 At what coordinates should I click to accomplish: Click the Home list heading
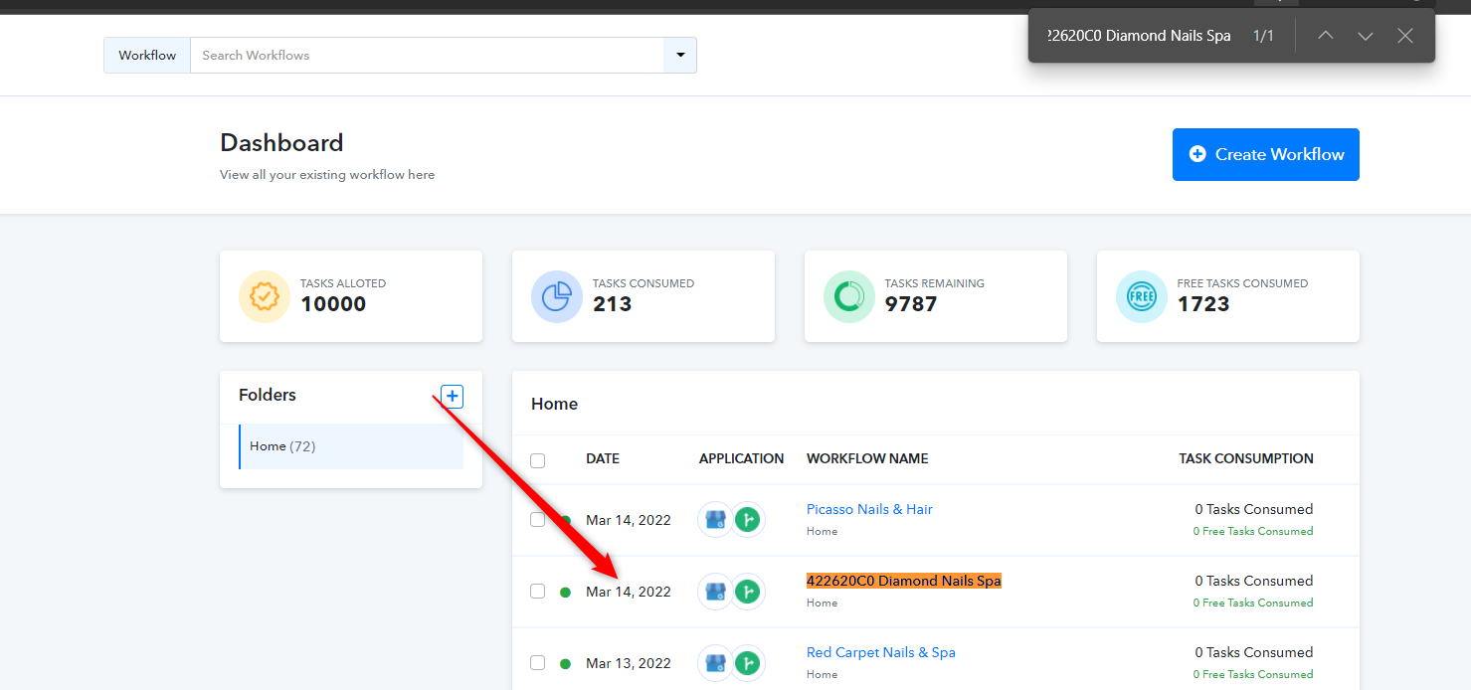[x=554, y=404]
